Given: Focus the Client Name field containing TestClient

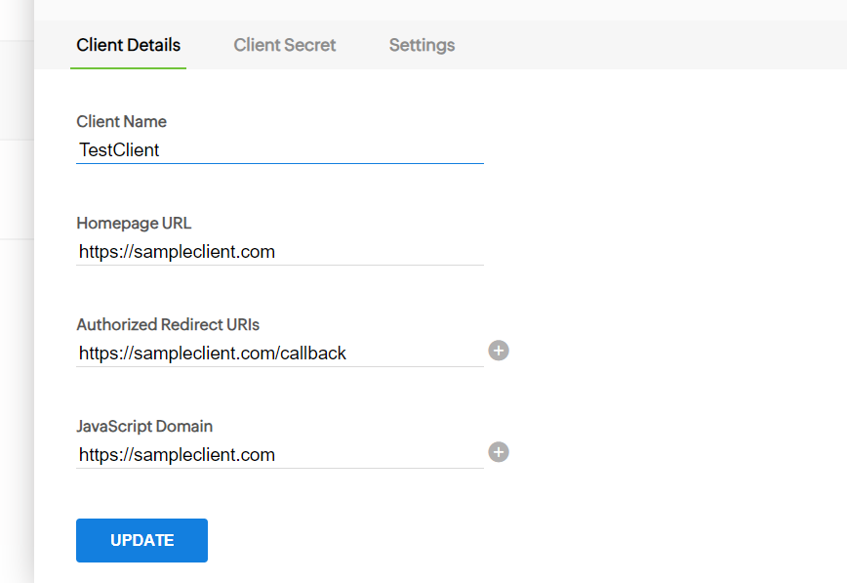Looking at the screenshot, I should coord(280,149).
